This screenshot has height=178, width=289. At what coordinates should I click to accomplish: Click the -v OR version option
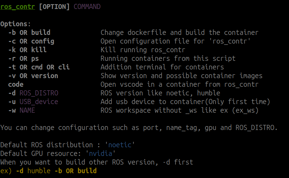coord(33,76)
